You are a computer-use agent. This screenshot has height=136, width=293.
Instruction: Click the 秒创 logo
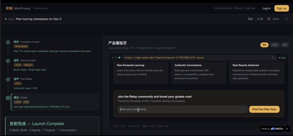pyautogui.click(x=9, y=8)
